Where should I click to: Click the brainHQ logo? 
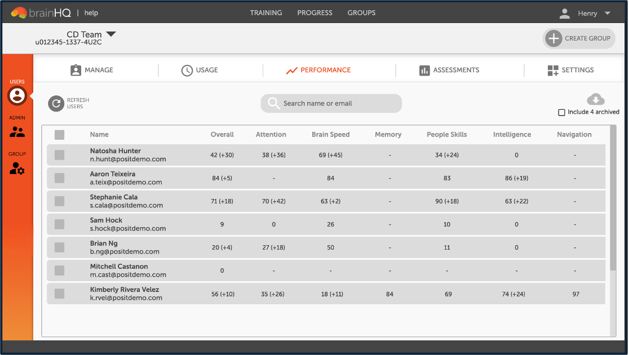point(41,13)
